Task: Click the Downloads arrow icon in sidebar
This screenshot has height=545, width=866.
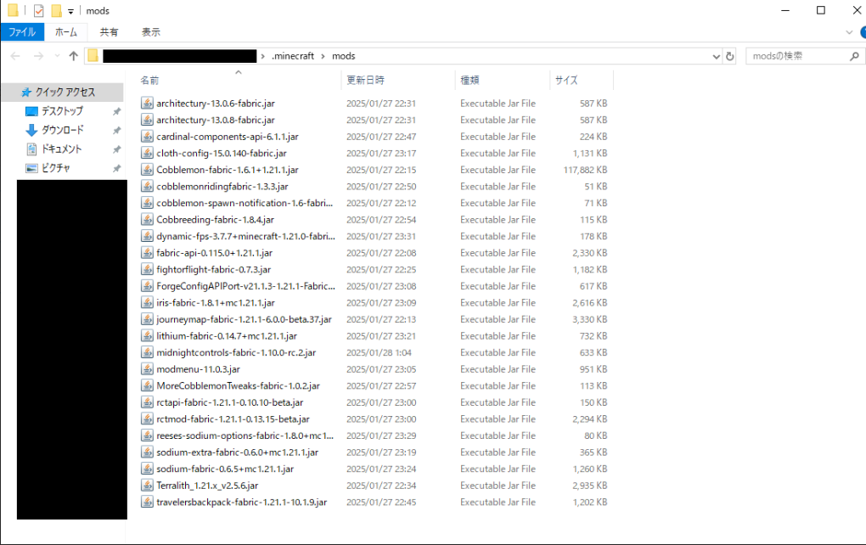Action: [31, 131]
